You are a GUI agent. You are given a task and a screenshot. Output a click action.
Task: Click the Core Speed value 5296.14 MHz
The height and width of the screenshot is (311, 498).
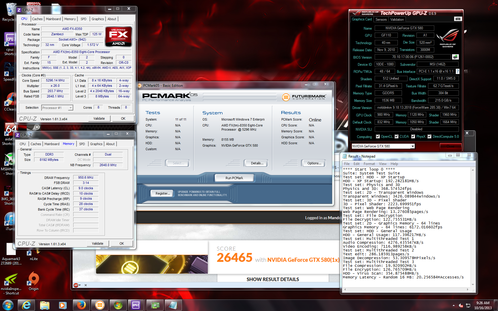[x=55, y=80]
